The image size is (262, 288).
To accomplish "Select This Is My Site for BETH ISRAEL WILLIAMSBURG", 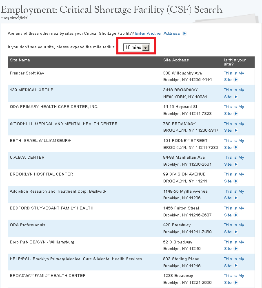I will 234,144.
